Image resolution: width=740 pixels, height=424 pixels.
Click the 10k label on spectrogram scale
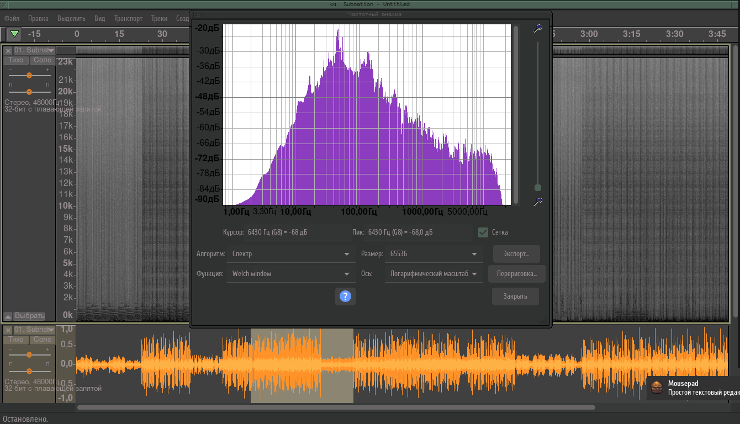click(66, 206)
